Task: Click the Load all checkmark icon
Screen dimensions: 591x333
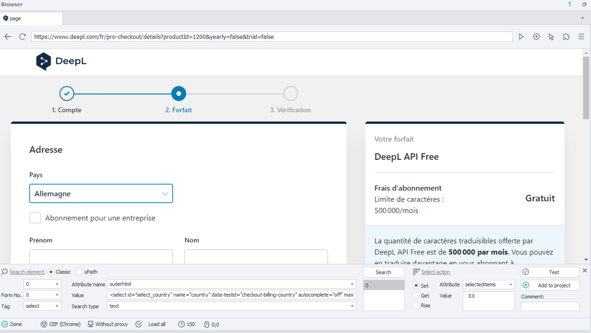Action: (x=139, y=324)
